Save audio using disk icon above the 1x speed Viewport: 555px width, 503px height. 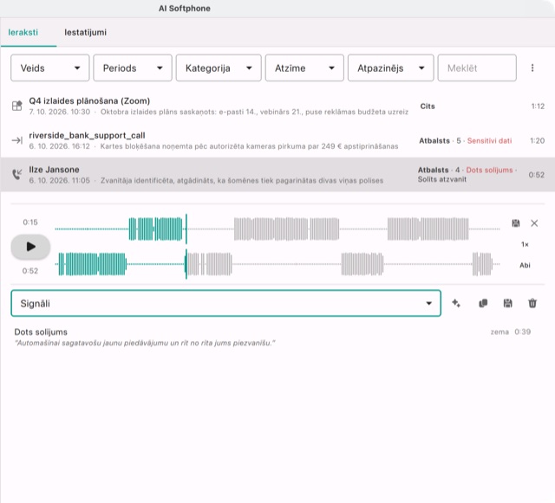(x=516, y=223)
